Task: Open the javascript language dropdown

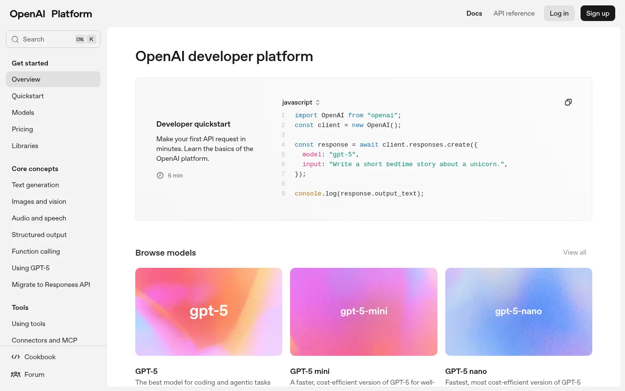Action: coord(301,102)
